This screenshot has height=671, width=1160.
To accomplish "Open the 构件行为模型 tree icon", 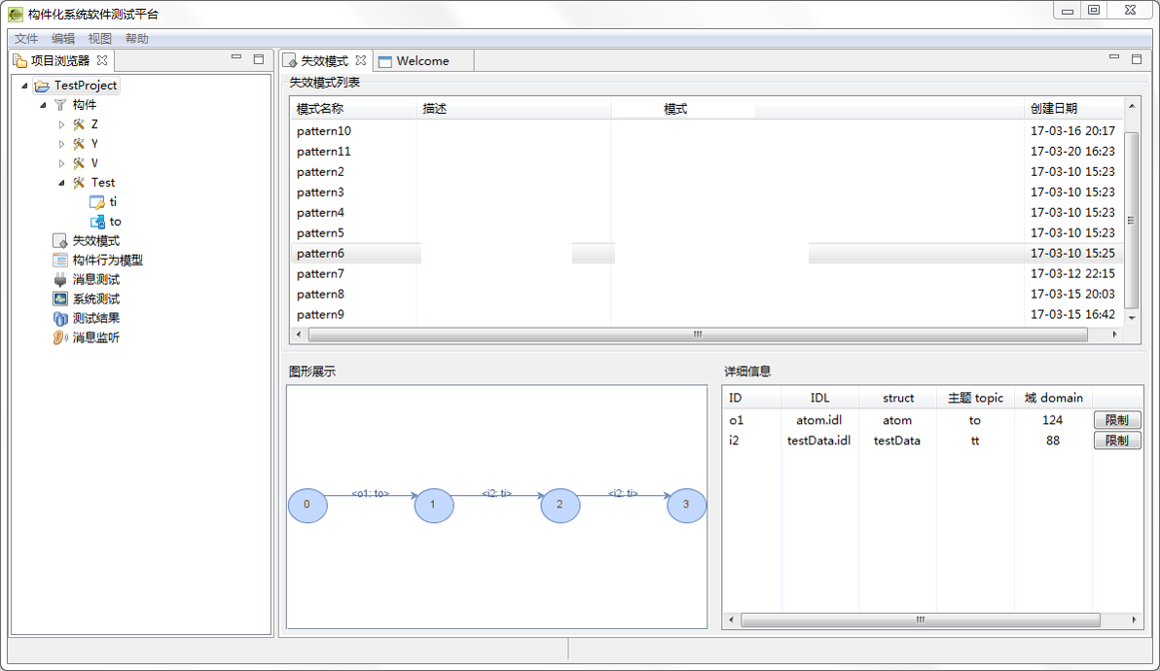I will (60, 261).
